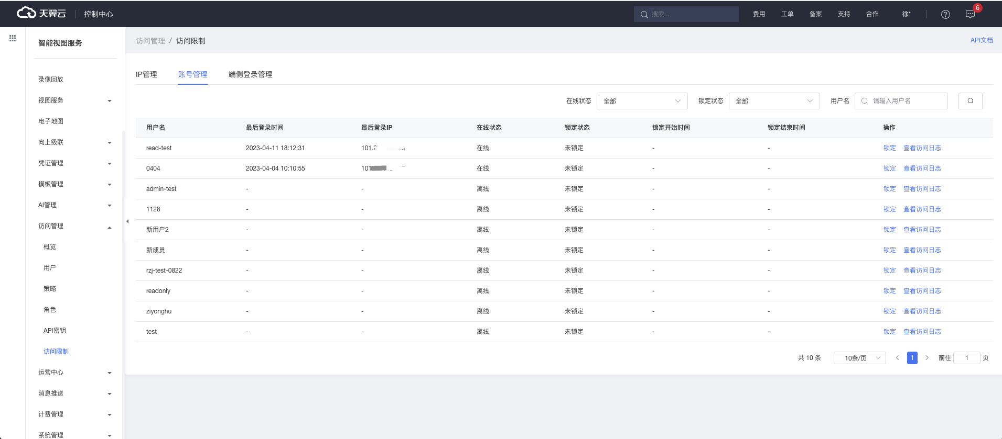The width and height of the screenshot is (1002, 439).
Task: View access log for admin-test user
Action: click(922, 189)
